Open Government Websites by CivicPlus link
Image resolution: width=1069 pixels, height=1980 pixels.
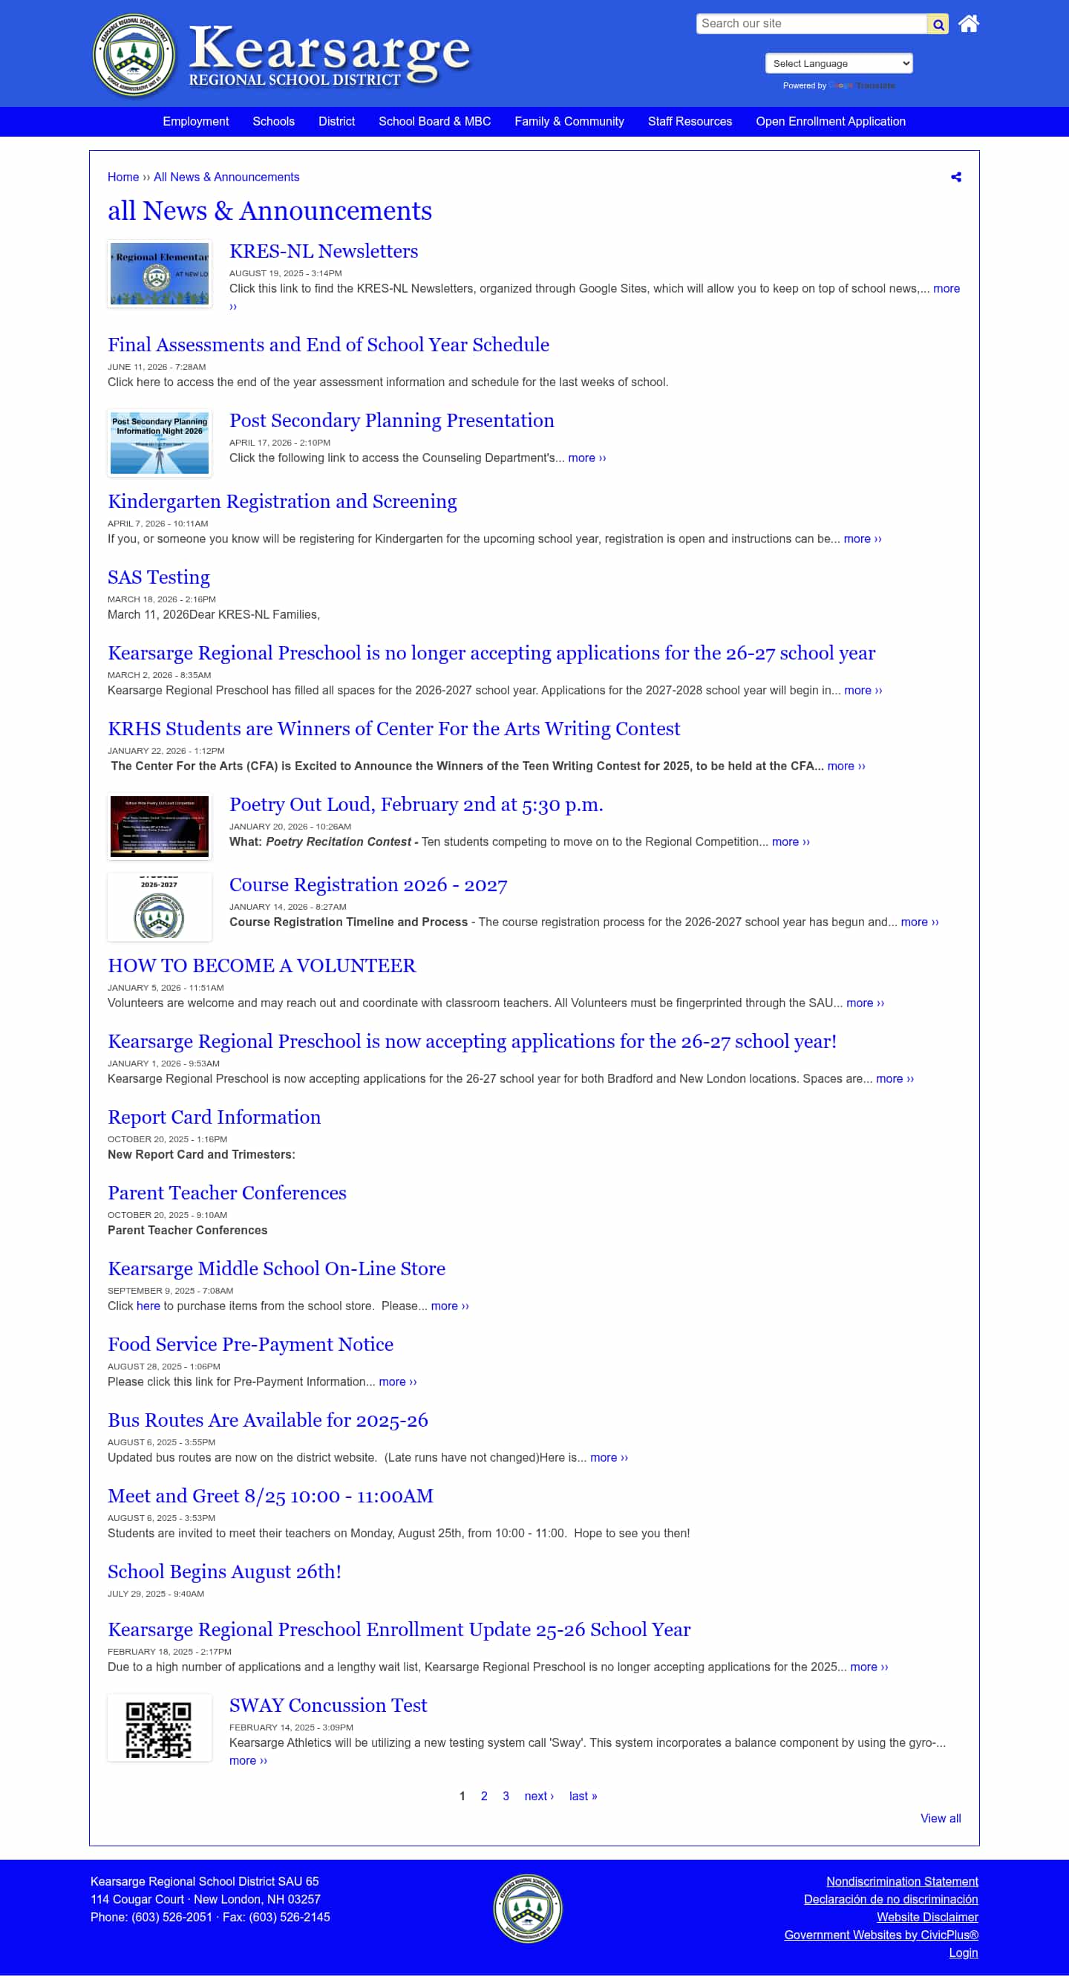click(x=881, y=1935)
